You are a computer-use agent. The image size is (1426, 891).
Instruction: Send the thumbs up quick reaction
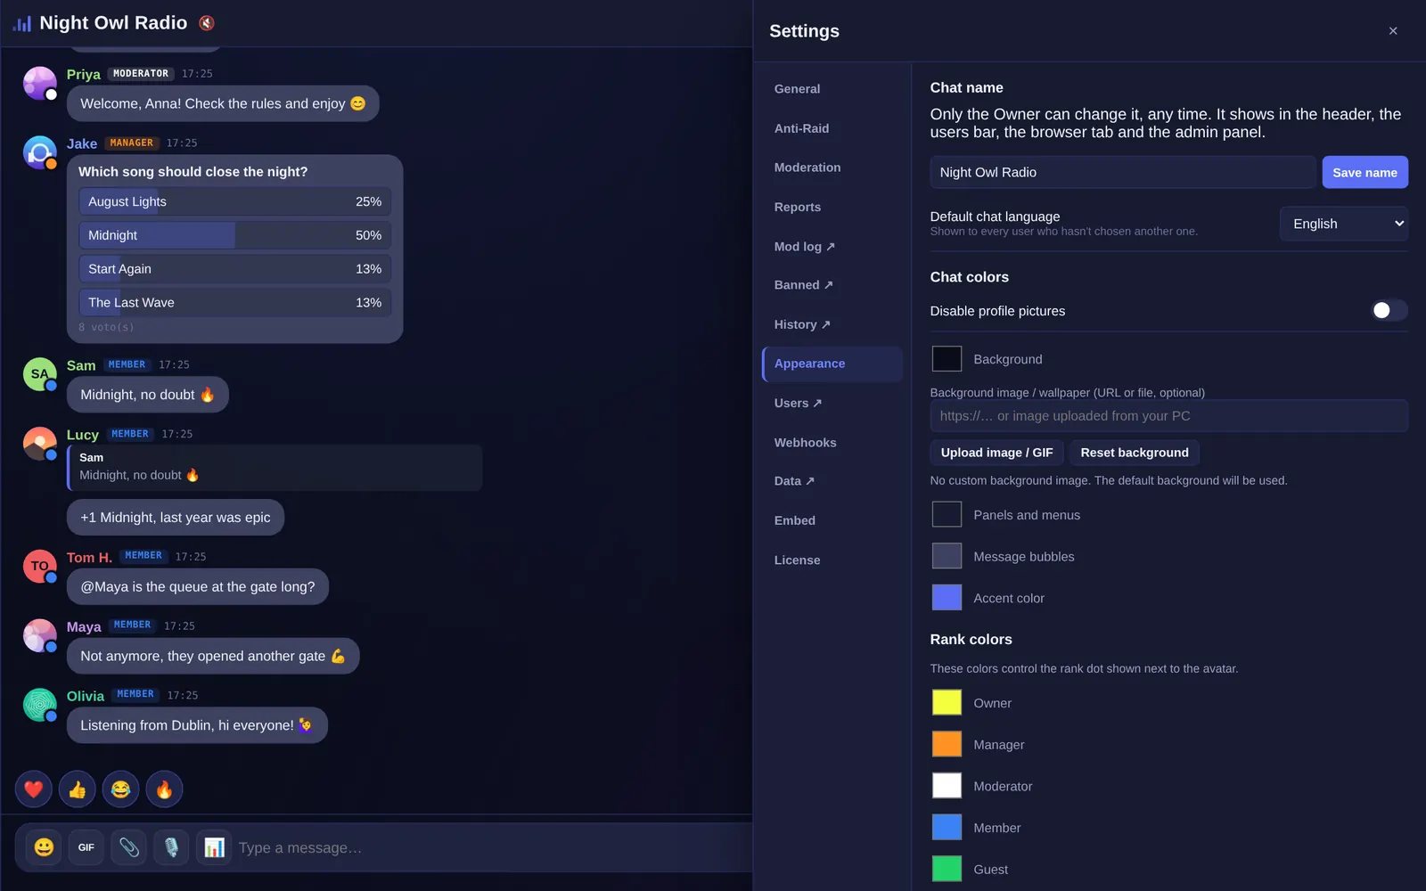click(78, 789)
